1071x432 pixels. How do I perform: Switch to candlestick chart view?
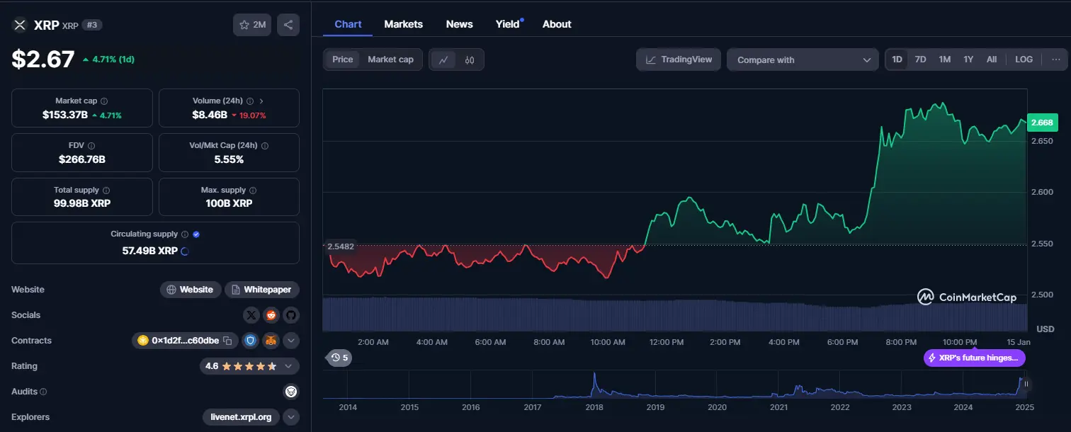click(469, 59)
